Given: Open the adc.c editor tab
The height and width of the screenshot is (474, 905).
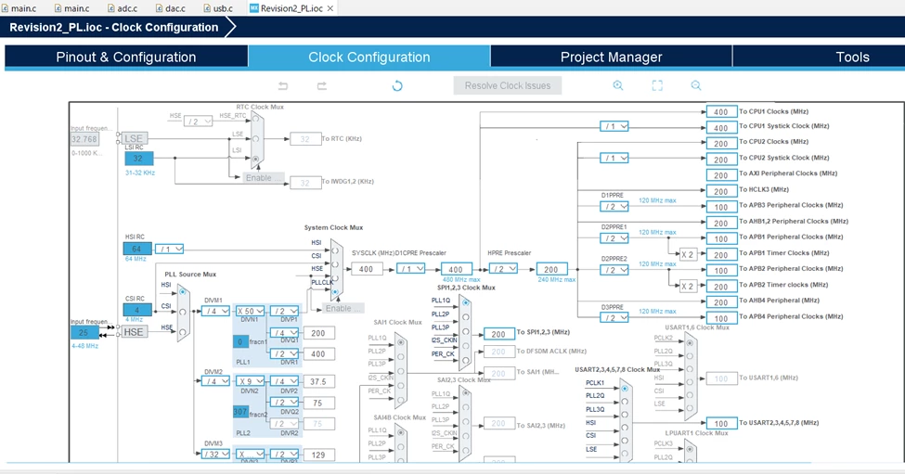Looking at the screenshot, I should pos(123,8).
